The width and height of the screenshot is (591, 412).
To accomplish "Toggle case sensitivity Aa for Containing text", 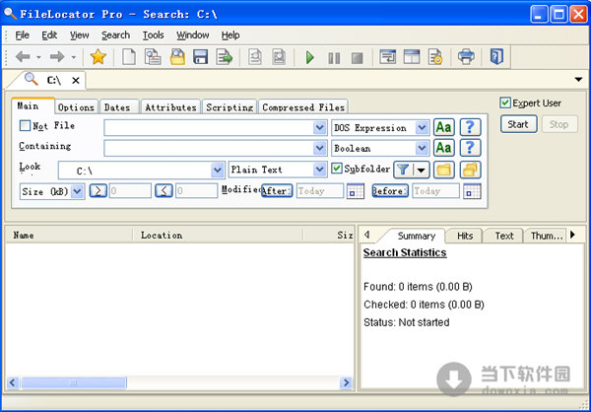I will click(x=443, y=148).
